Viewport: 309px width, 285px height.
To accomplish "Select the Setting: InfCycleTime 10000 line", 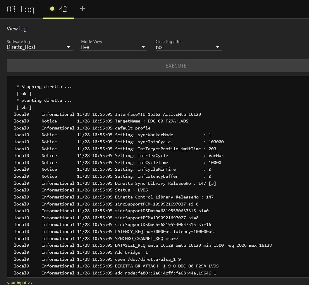I will point(118,163).
